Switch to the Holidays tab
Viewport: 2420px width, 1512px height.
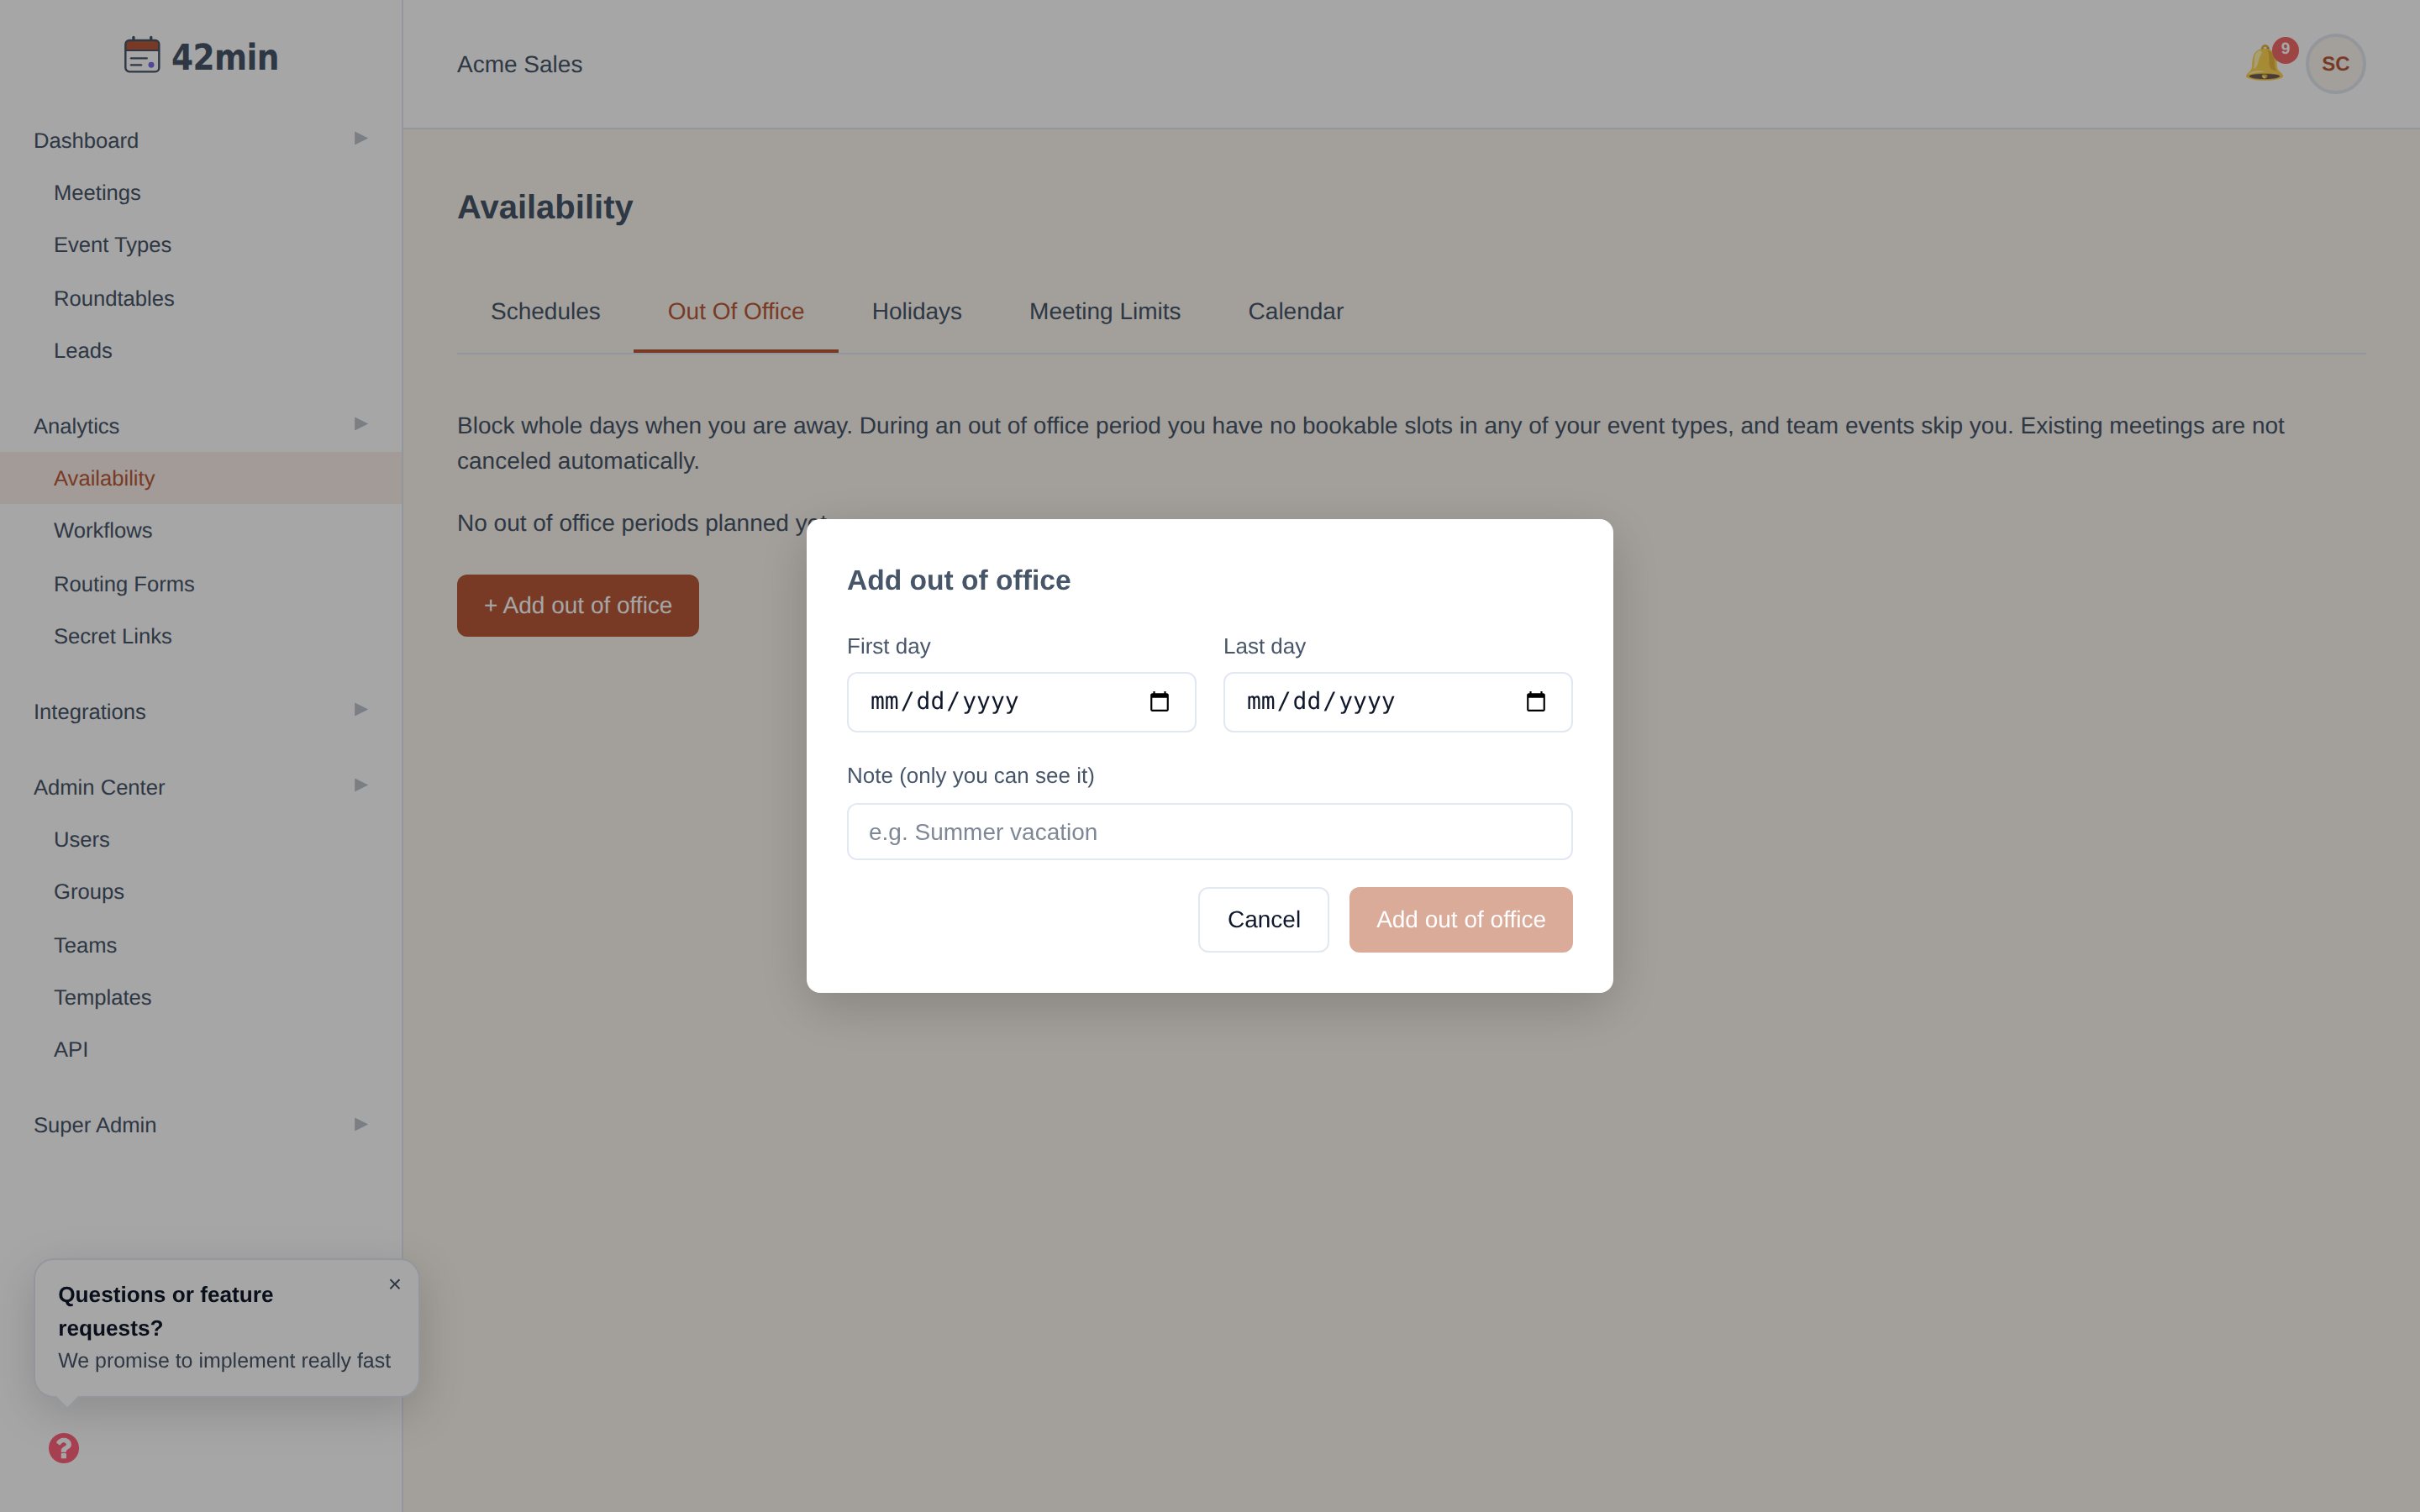point(916,312)
